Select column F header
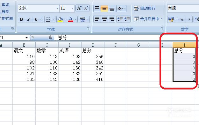Screen dimensions: 199x125 click(116, 45)
